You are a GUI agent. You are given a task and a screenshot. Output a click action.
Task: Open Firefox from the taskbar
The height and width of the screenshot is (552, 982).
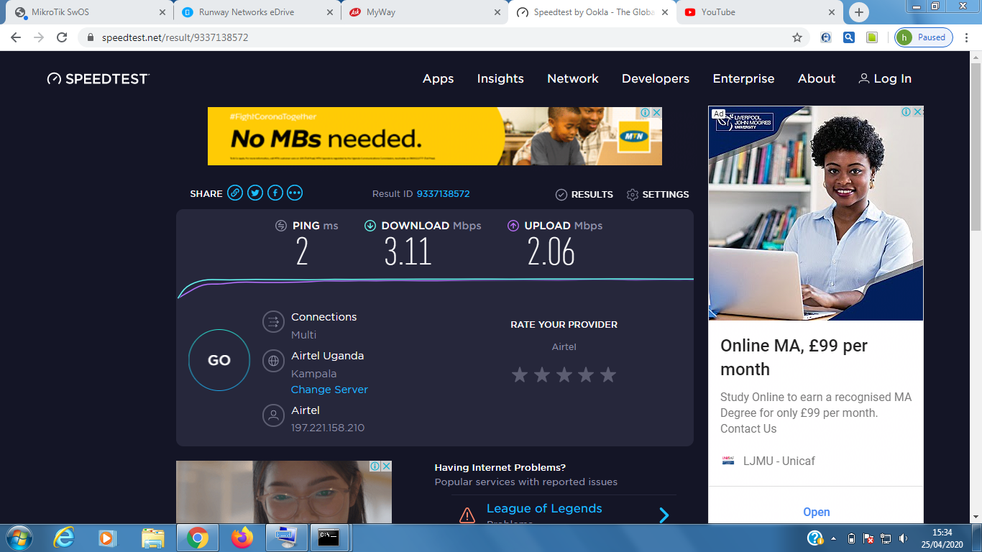[x=242, y=537]
